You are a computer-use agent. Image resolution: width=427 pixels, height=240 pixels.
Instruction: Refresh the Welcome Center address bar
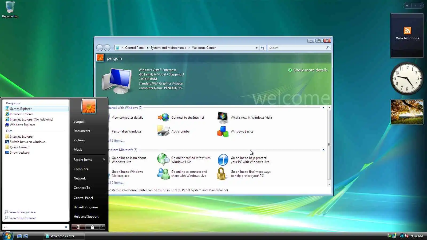263,48
